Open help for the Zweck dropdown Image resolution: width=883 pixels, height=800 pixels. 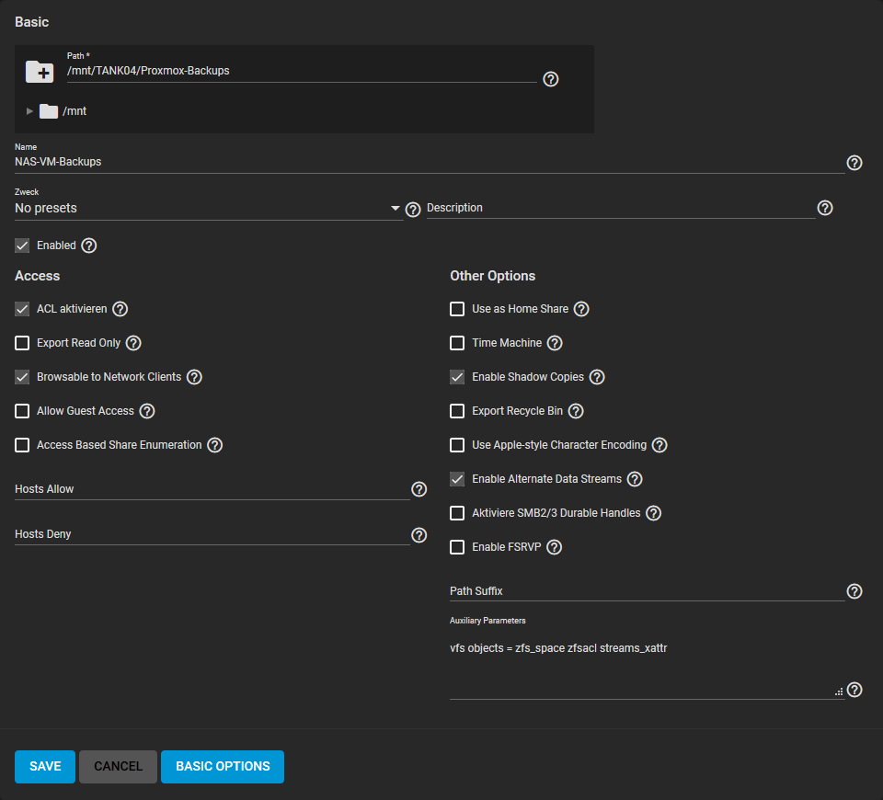[x=413, y=210]
